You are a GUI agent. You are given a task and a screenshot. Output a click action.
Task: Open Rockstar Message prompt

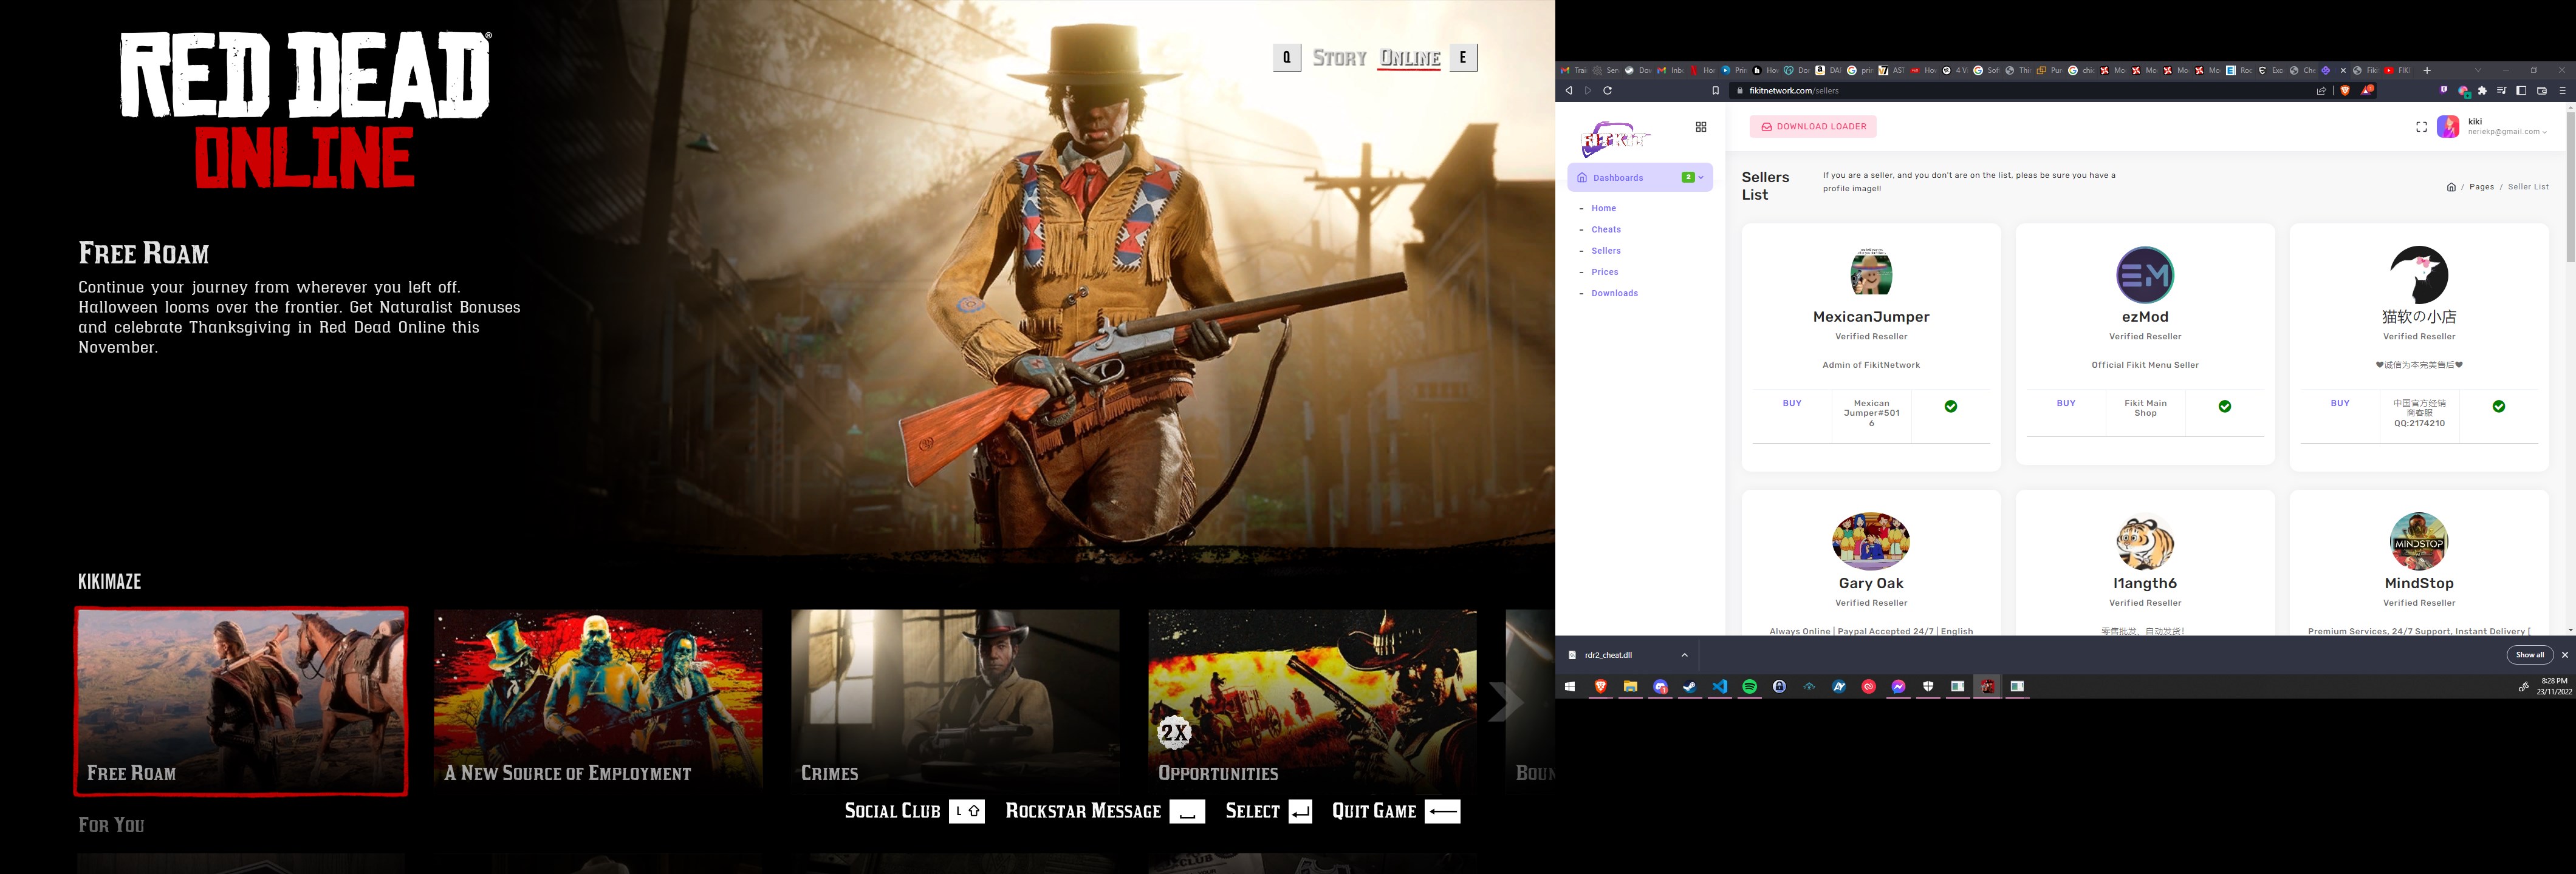1105,811
